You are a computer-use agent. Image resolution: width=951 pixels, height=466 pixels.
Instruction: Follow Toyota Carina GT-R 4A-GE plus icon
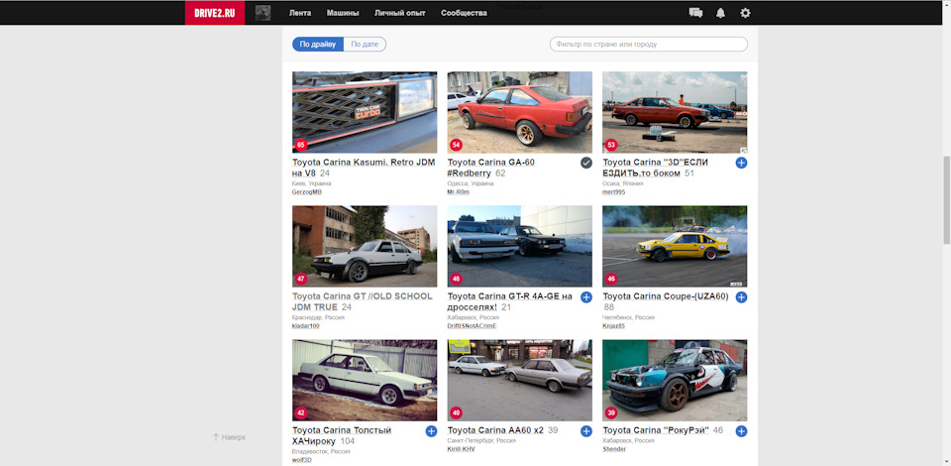[x=585, y=296]
